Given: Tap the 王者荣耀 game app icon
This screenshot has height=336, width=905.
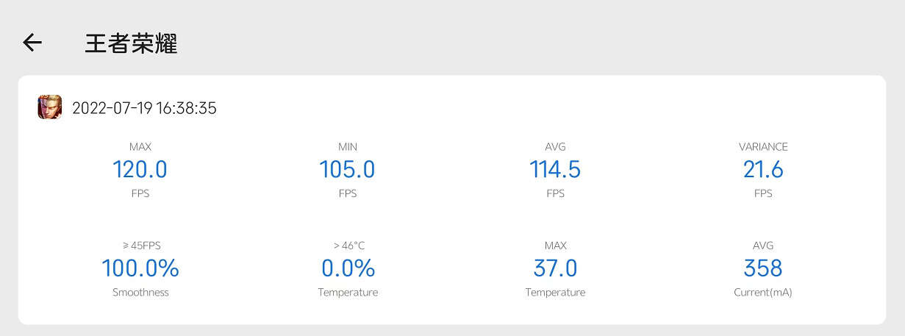Looking at the screenshot, I should pos(49,107).
